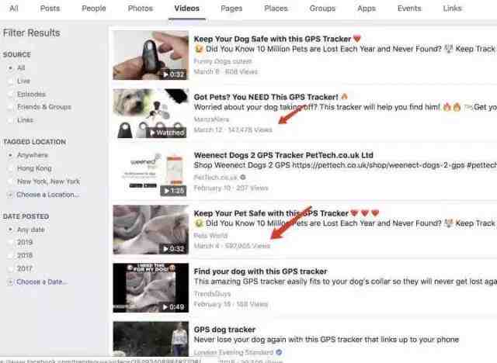Play the Weenect 1:28 video thumbnail
This screenshot has width=497, height=363.
click(151, 172)
